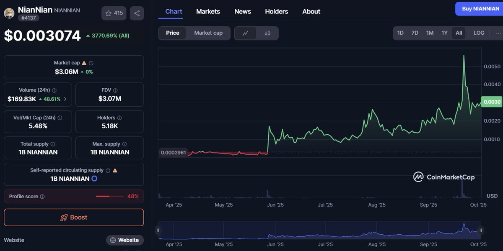This screenshot has height=251, width=503.
Task: Click the NianNian token avatar
Action: tap(9, 13)
